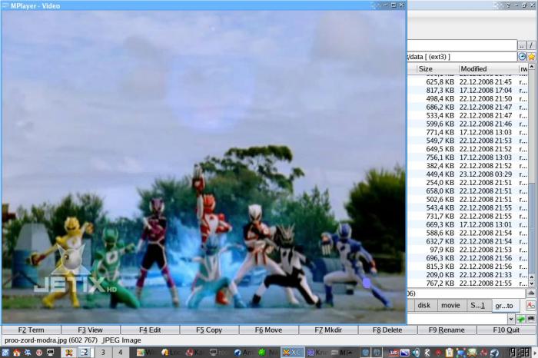The image size is (538, 358).
Task: Switch to virtual desktop 3
Action: 102,352
